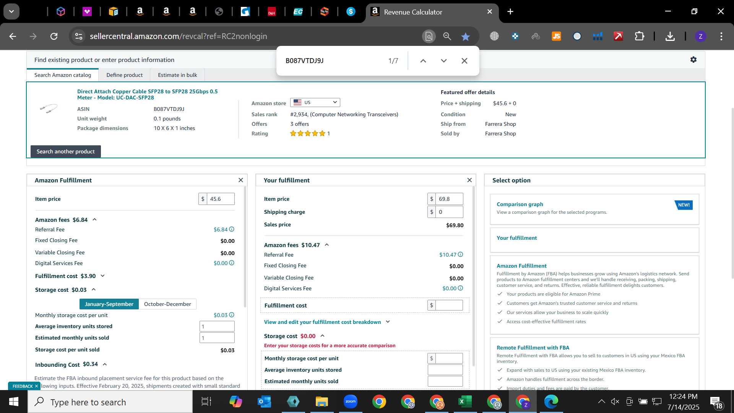Viewport: 734px width, 413px height.
Task: Collapse Storage cost $0.00 section
Action: [x=323, y=336]
